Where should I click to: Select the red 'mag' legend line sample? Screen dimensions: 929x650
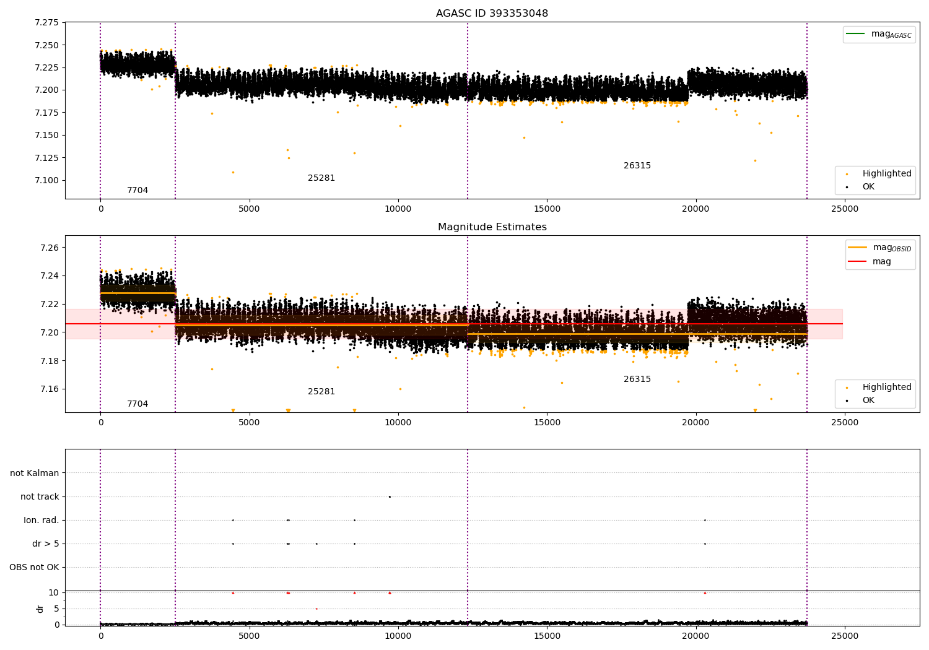pos(858,262)
